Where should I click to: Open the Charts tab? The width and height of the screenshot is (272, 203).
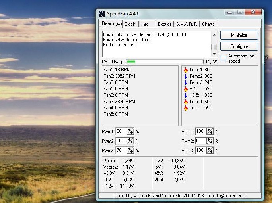click(208, 24)
